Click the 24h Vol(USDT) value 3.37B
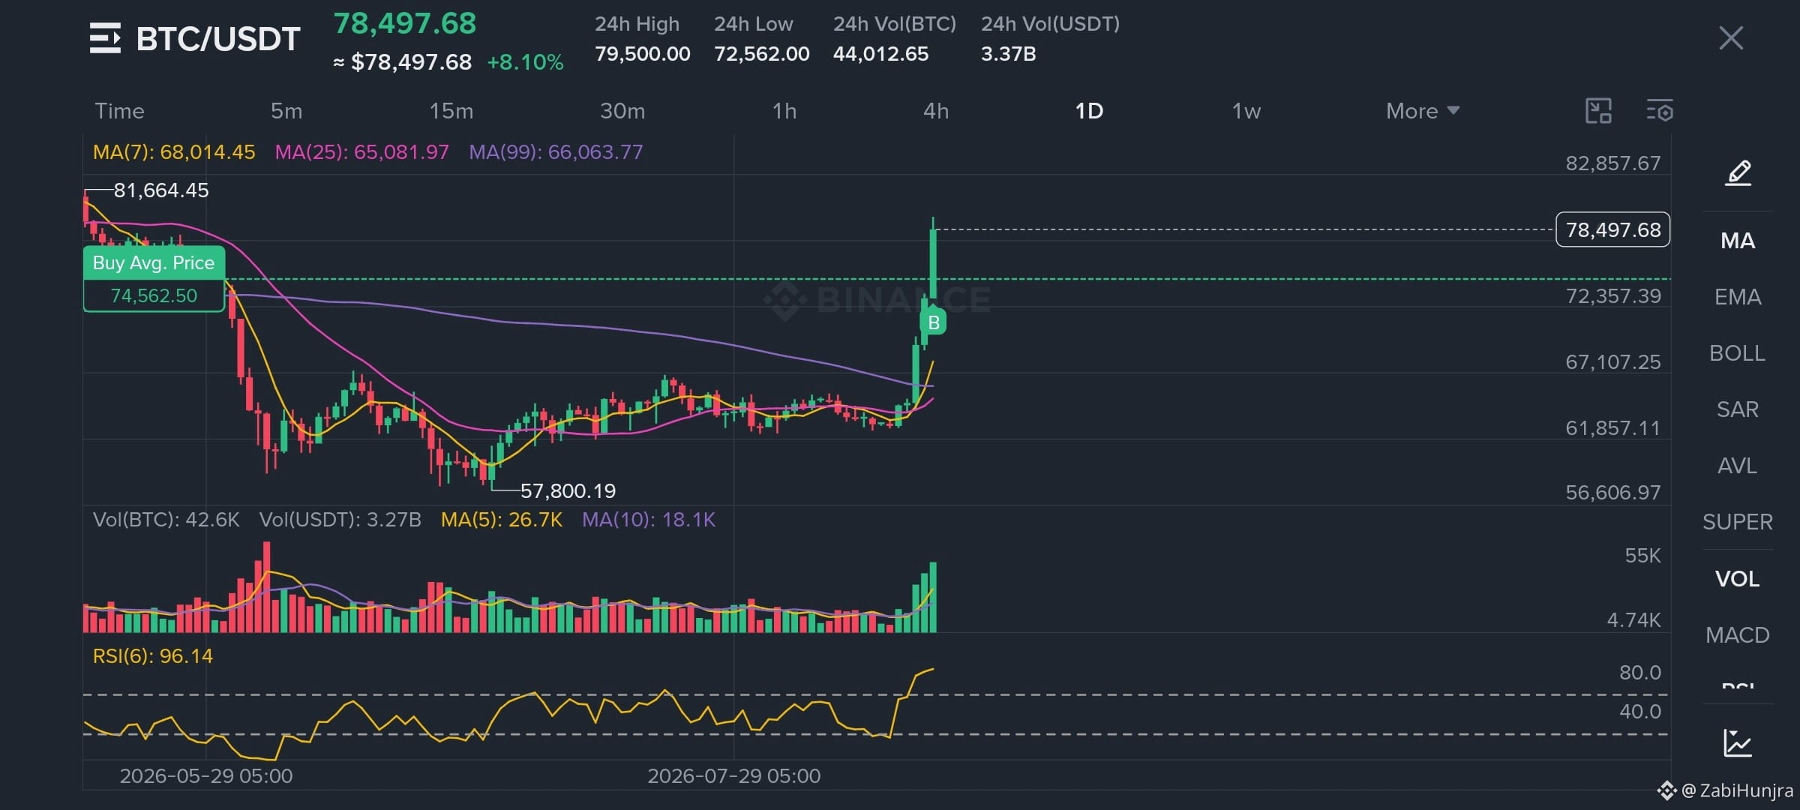Screen dimensions: 1800x810 1009,54
